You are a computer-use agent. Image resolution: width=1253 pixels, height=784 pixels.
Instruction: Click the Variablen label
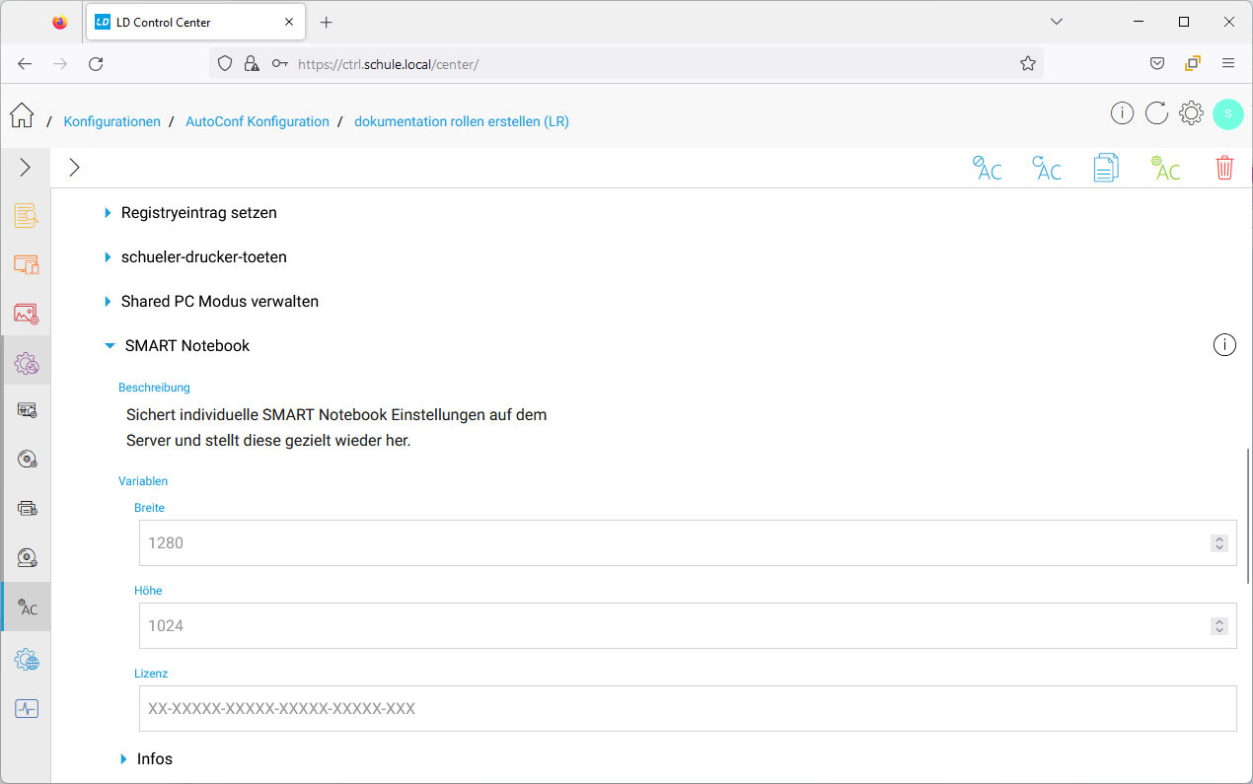pos(143,481)
